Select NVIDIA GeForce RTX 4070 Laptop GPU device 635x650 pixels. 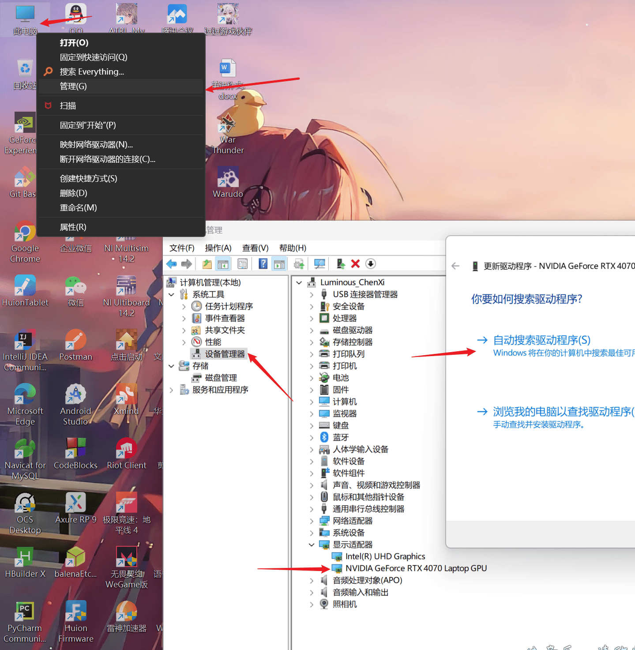(x=416, y=568)
